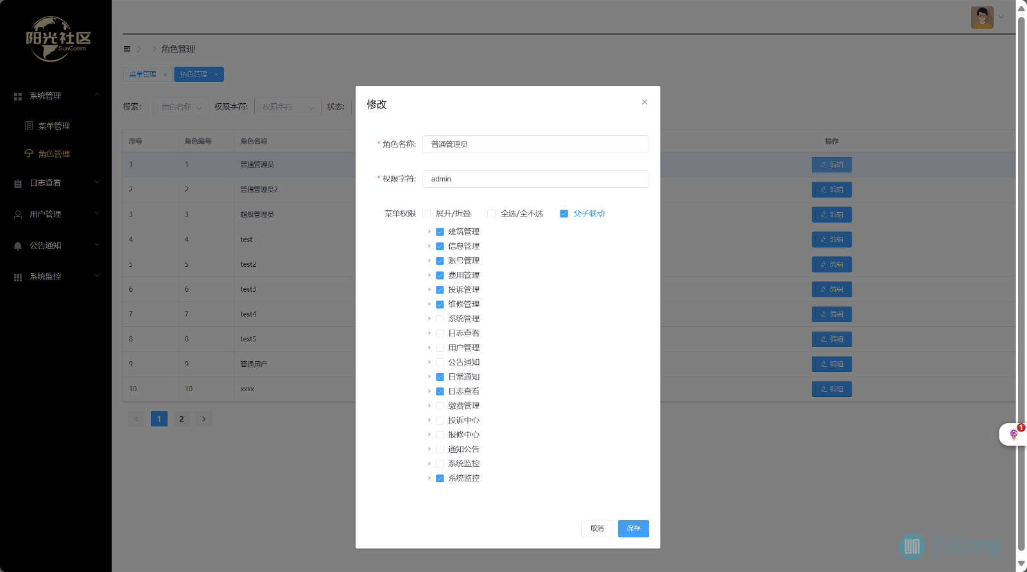Screen dimensions: 1027x572
Task: Click the 用户管理 person icon in sidebar
Action: coord(18,215)
